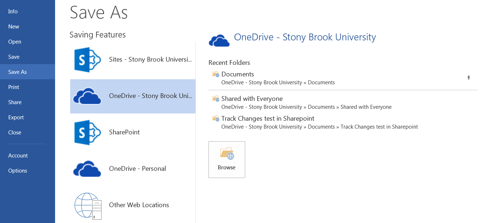
Task: Click the cloud icon beside the OneDrive heading
Action: tap(219, 41)
